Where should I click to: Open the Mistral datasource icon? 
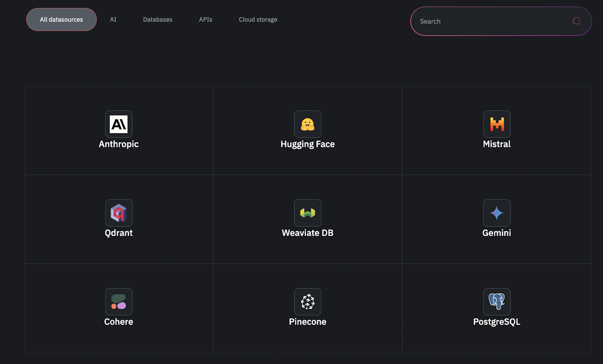pyautogui.click(x=497, y=124)
